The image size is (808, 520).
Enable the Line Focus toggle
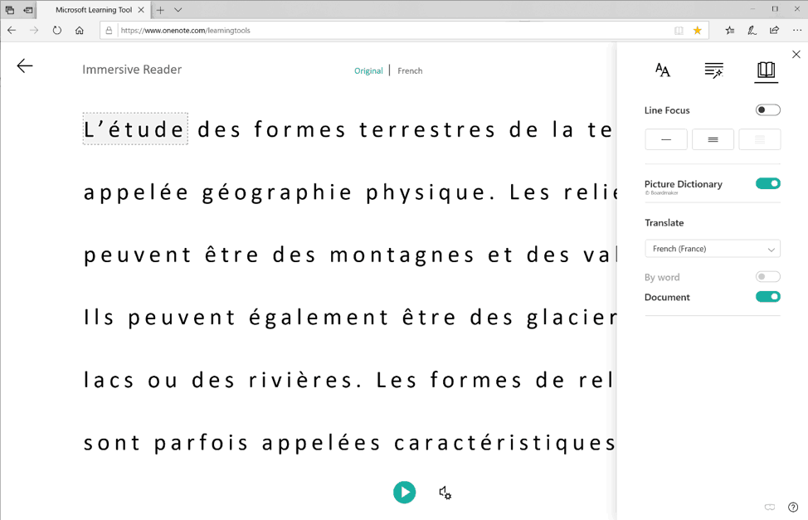pos(767,110)
